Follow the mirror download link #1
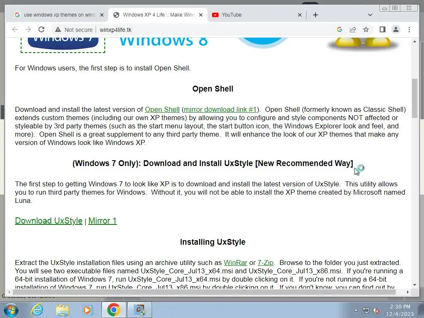This screenshot has height=318, width=424. pos(220,109)
